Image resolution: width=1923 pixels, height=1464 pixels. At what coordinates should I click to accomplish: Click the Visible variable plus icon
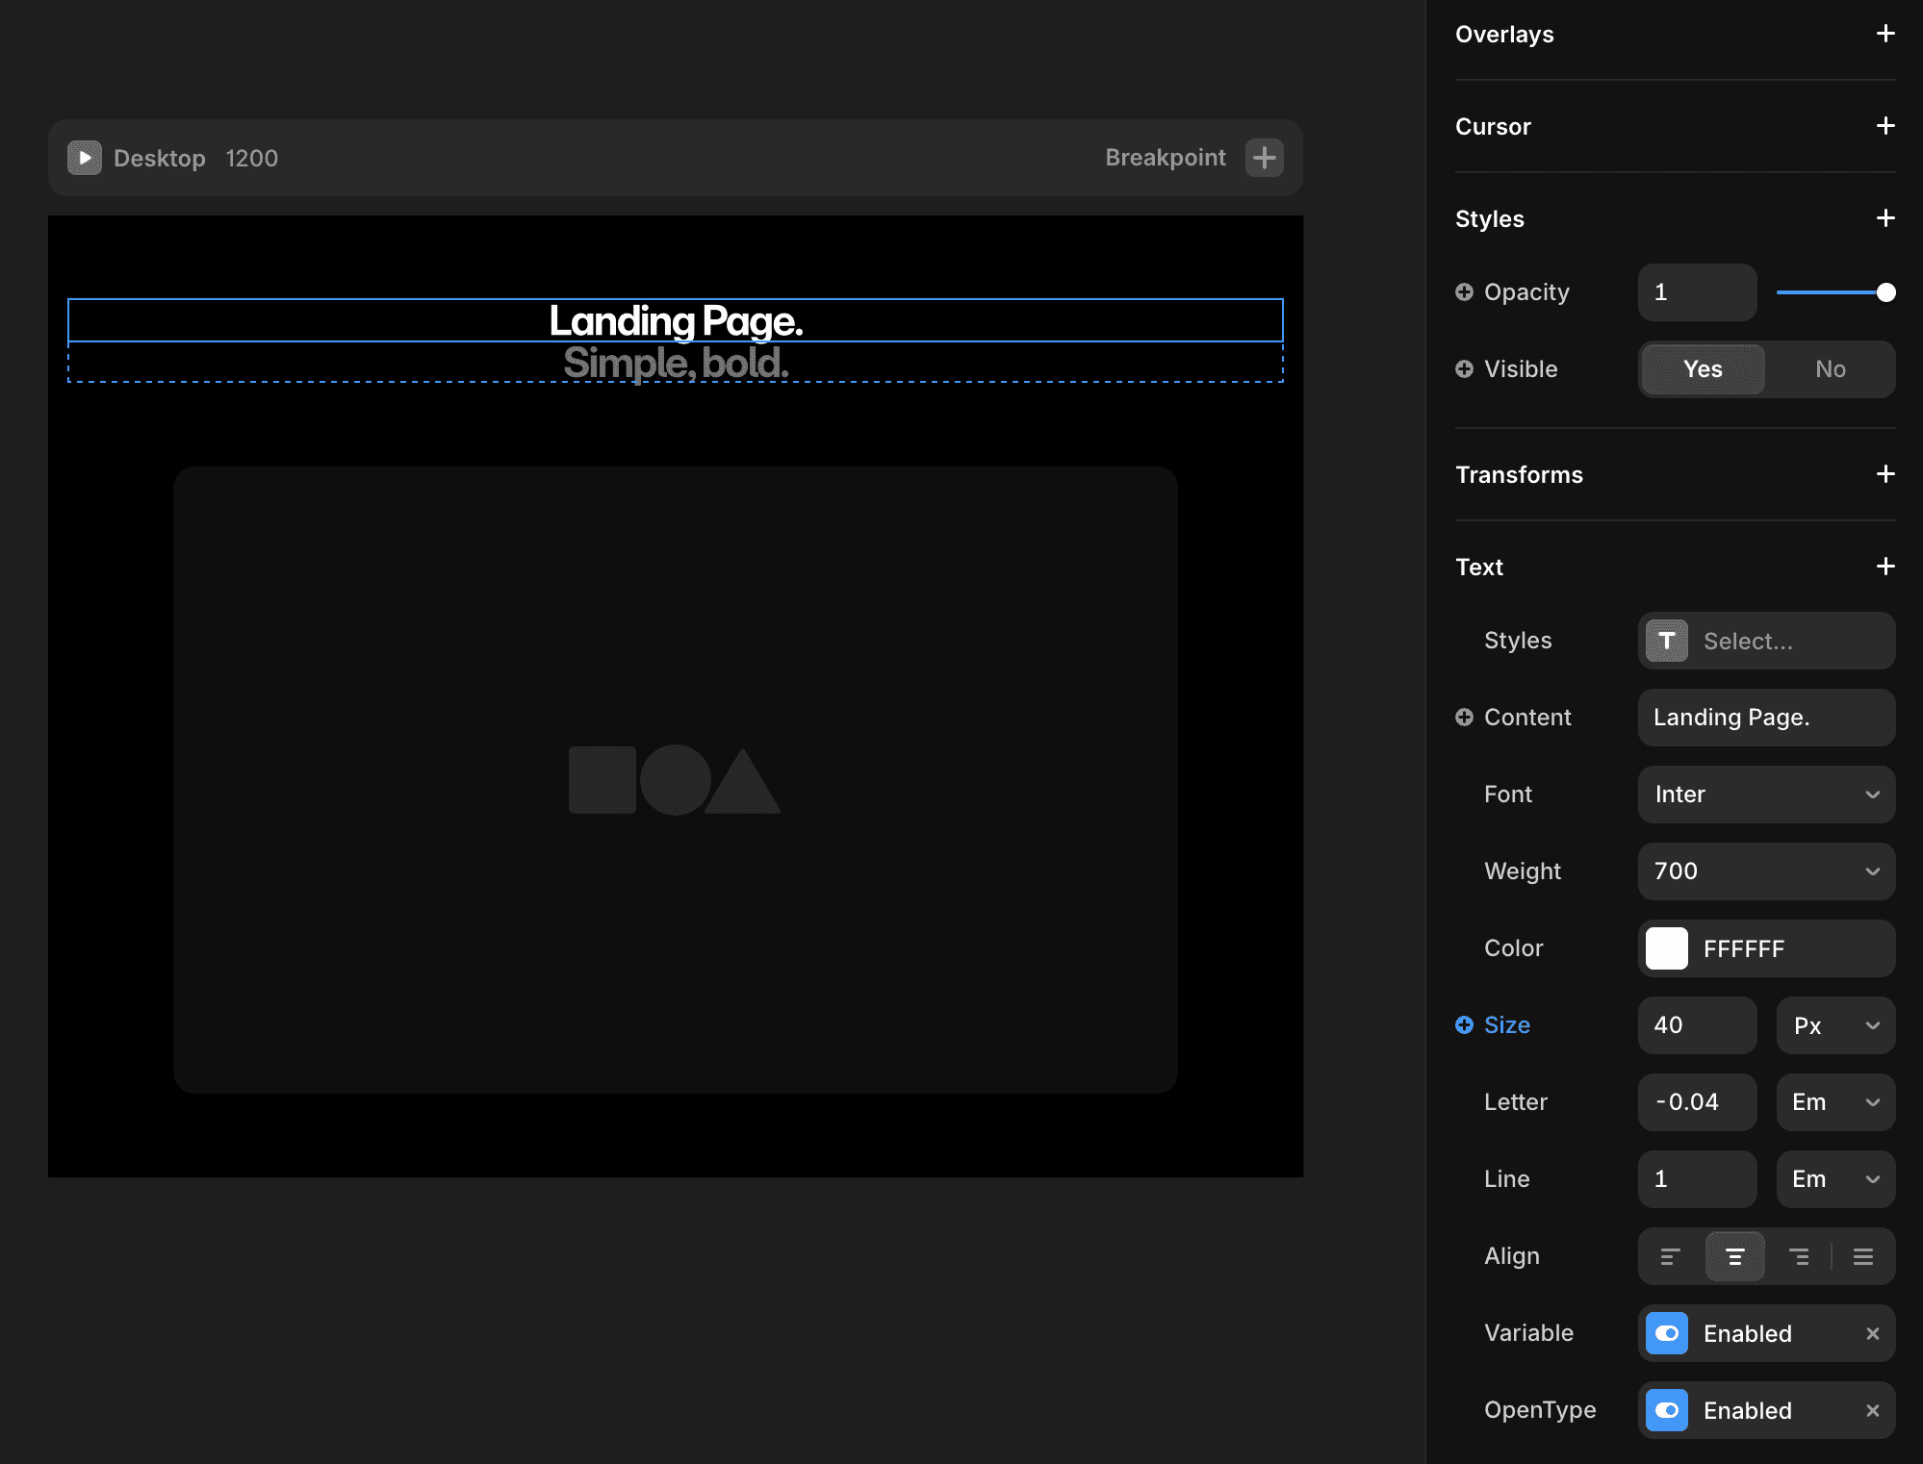point(1464,368)
